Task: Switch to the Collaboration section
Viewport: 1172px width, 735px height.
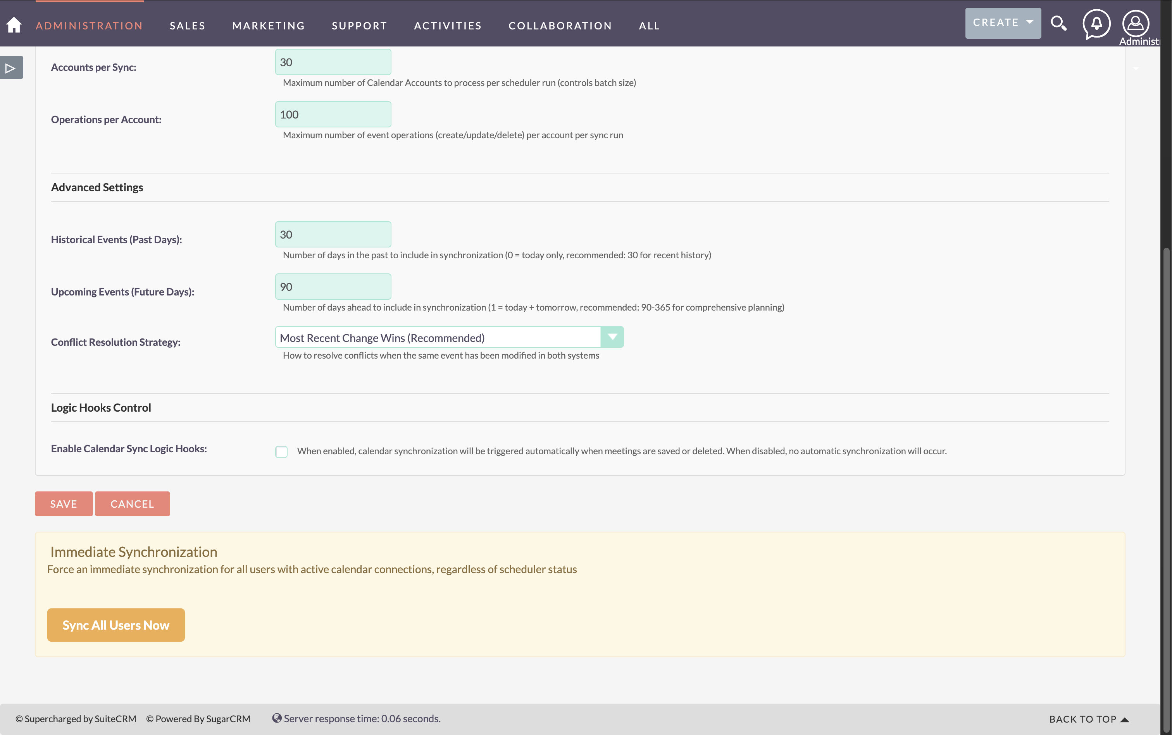Action: tap(560, 25)
